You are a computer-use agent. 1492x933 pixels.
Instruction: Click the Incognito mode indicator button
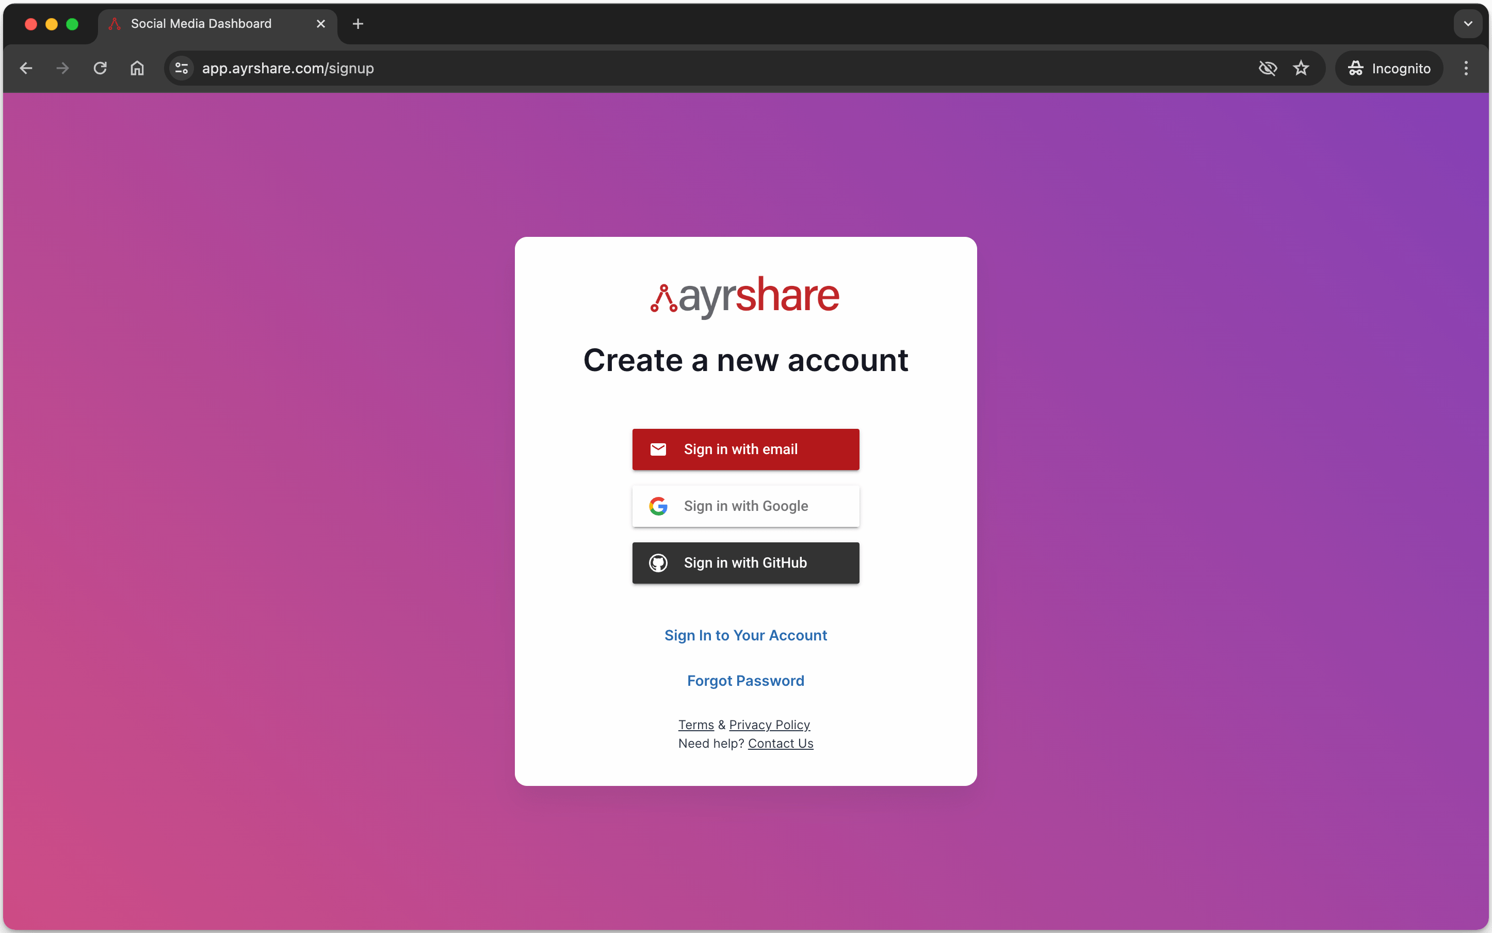[1391, 68]
